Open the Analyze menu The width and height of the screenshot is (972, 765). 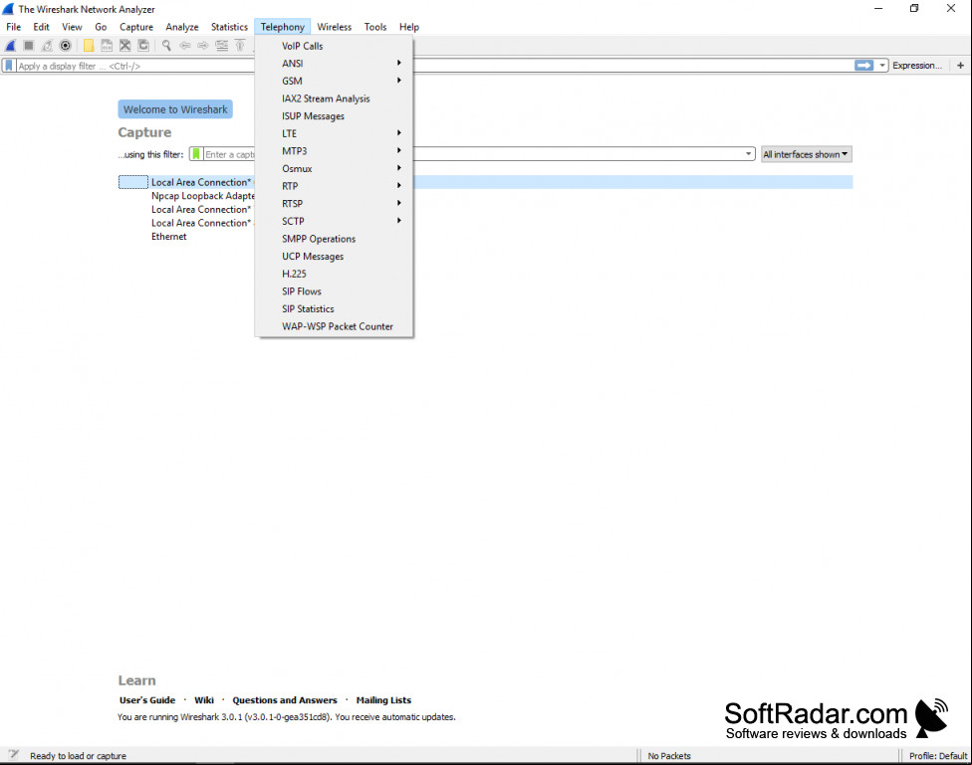(181, 27)
